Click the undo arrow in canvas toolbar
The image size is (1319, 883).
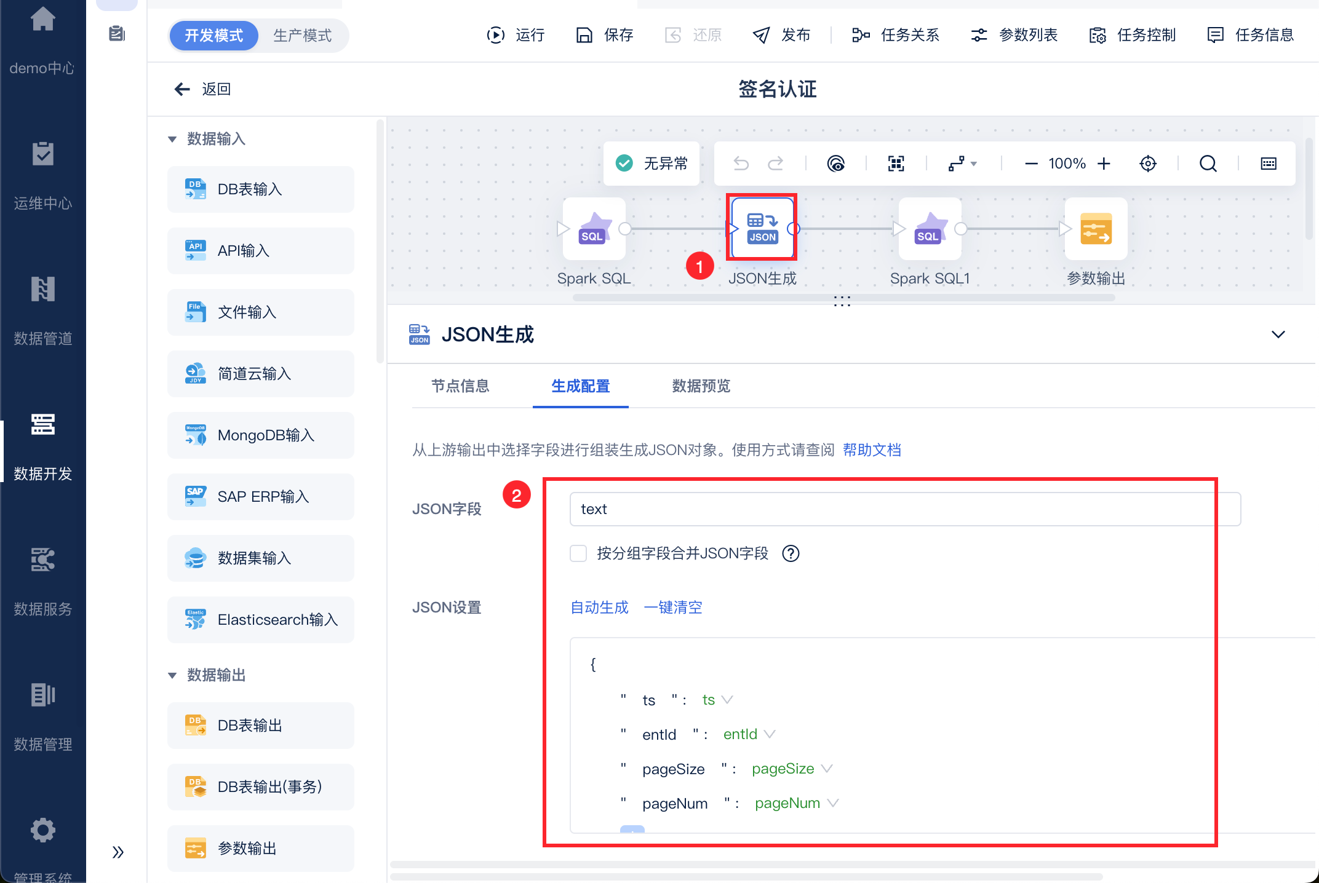[x=741, y=164]
